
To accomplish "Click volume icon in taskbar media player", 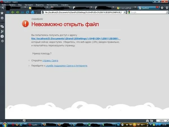I will 142,125.
